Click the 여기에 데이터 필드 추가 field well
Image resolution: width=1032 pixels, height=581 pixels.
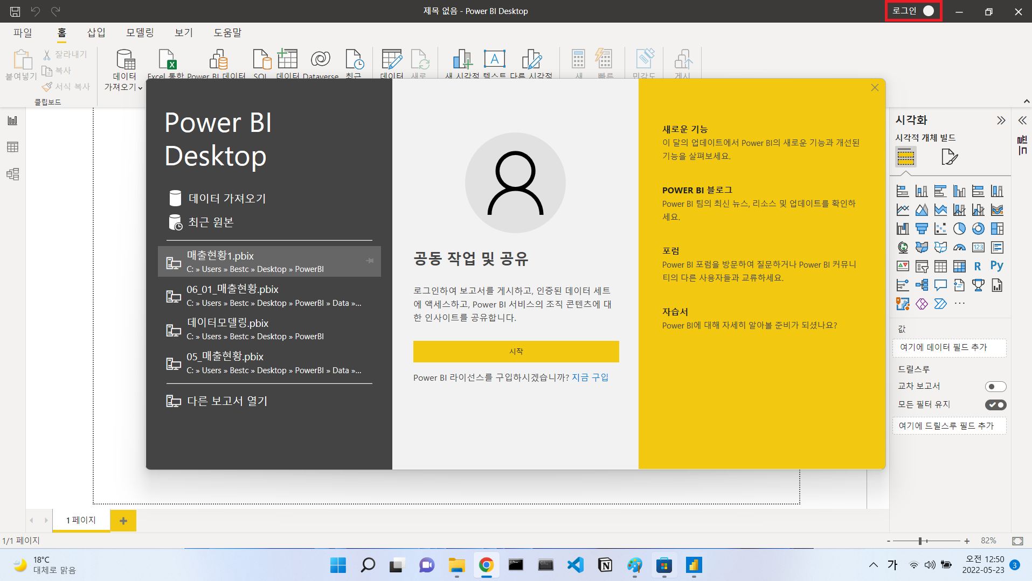point(950,348)
